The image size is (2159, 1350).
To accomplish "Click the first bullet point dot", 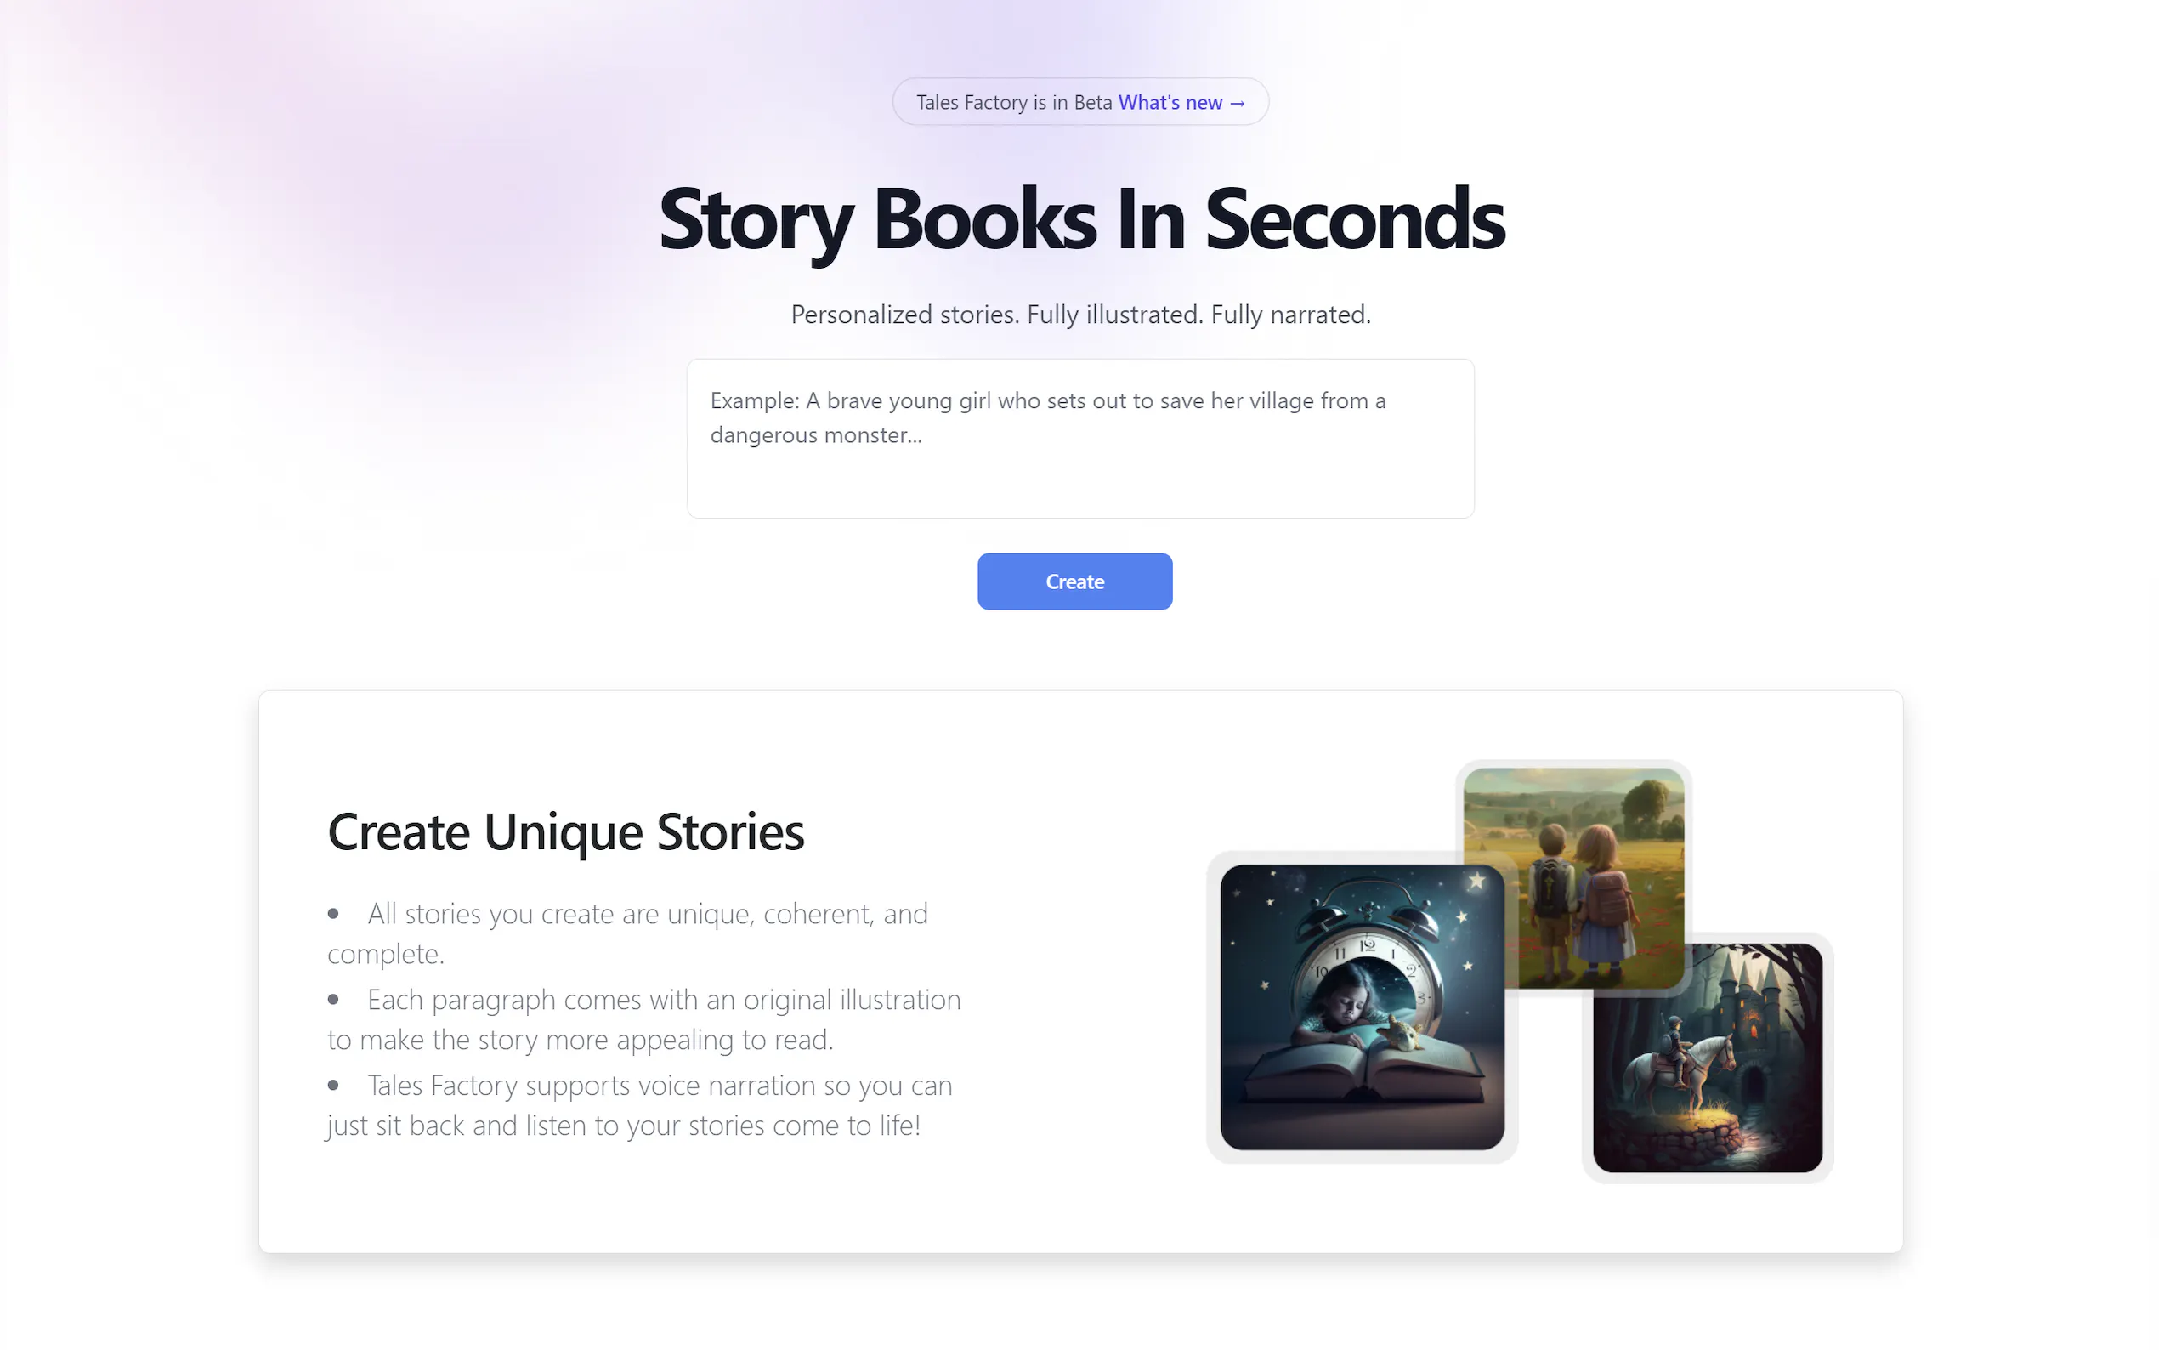I will click(333, 912).
